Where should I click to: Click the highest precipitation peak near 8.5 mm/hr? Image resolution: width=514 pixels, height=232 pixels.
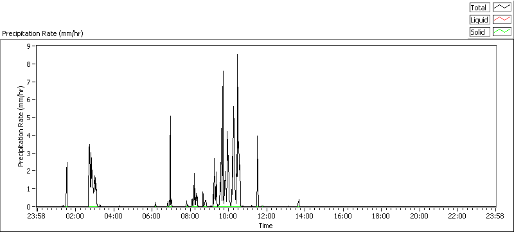pyautogui.click(x=237, y=55)
